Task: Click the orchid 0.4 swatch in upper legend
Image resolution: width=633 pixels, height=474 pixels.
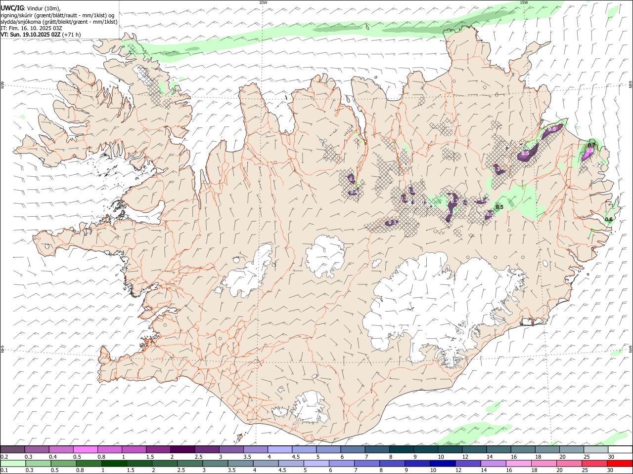Action: click(x=61, y=449)
